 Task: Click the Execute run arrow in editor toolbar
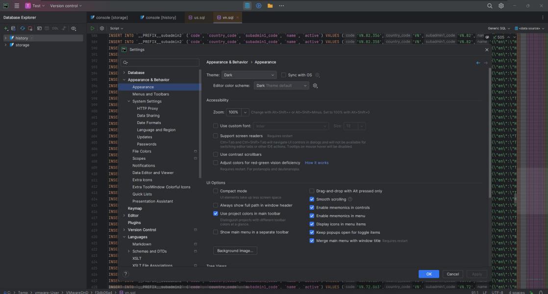(x=93, y=28)
